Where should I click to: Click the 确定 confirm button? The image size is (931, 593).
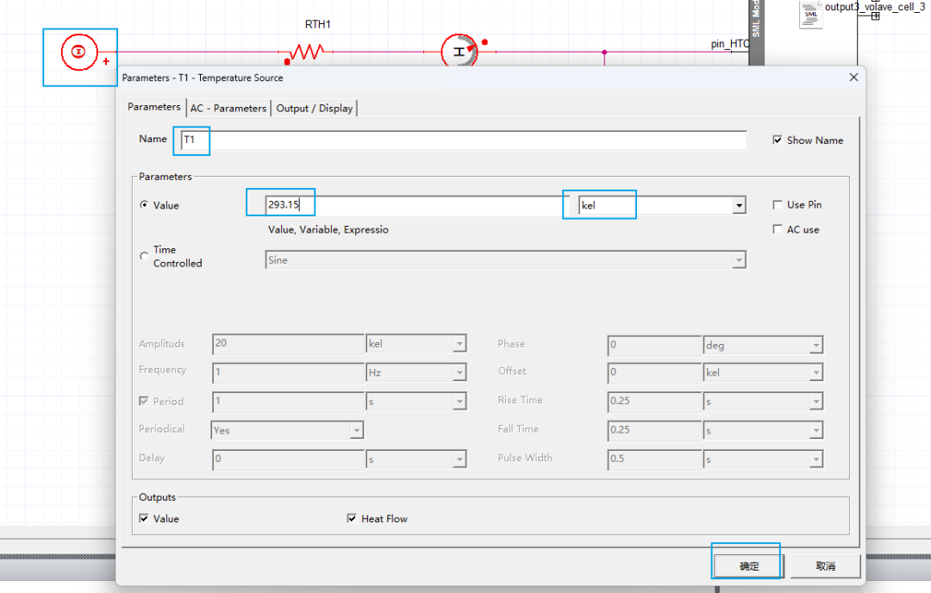pos(748,566)
